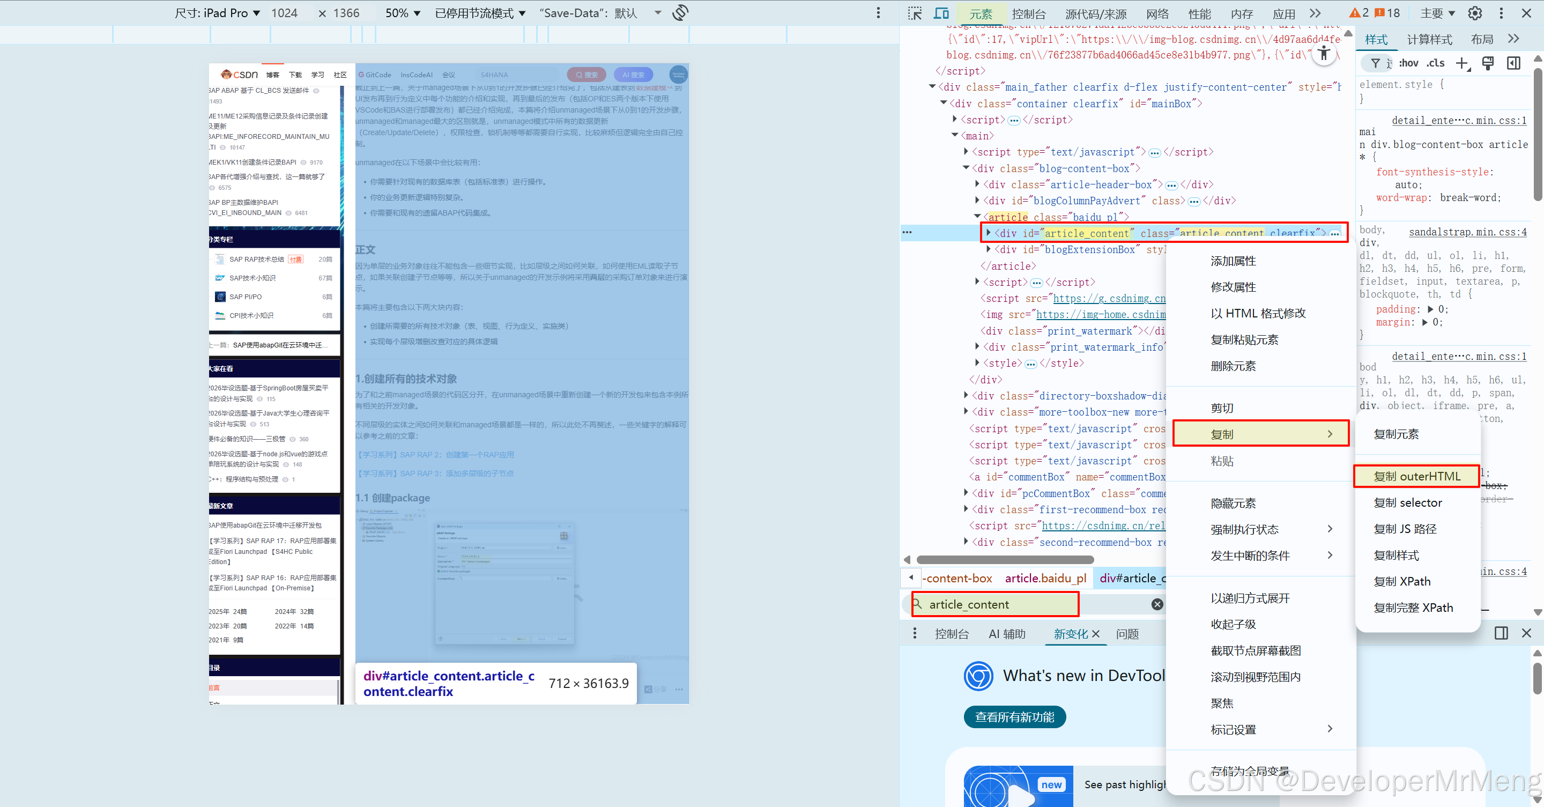This screenshot has height=807, width=1544.
Task: Choose 复制 outerHTML from the submenu
Action: click(1416, 476)
